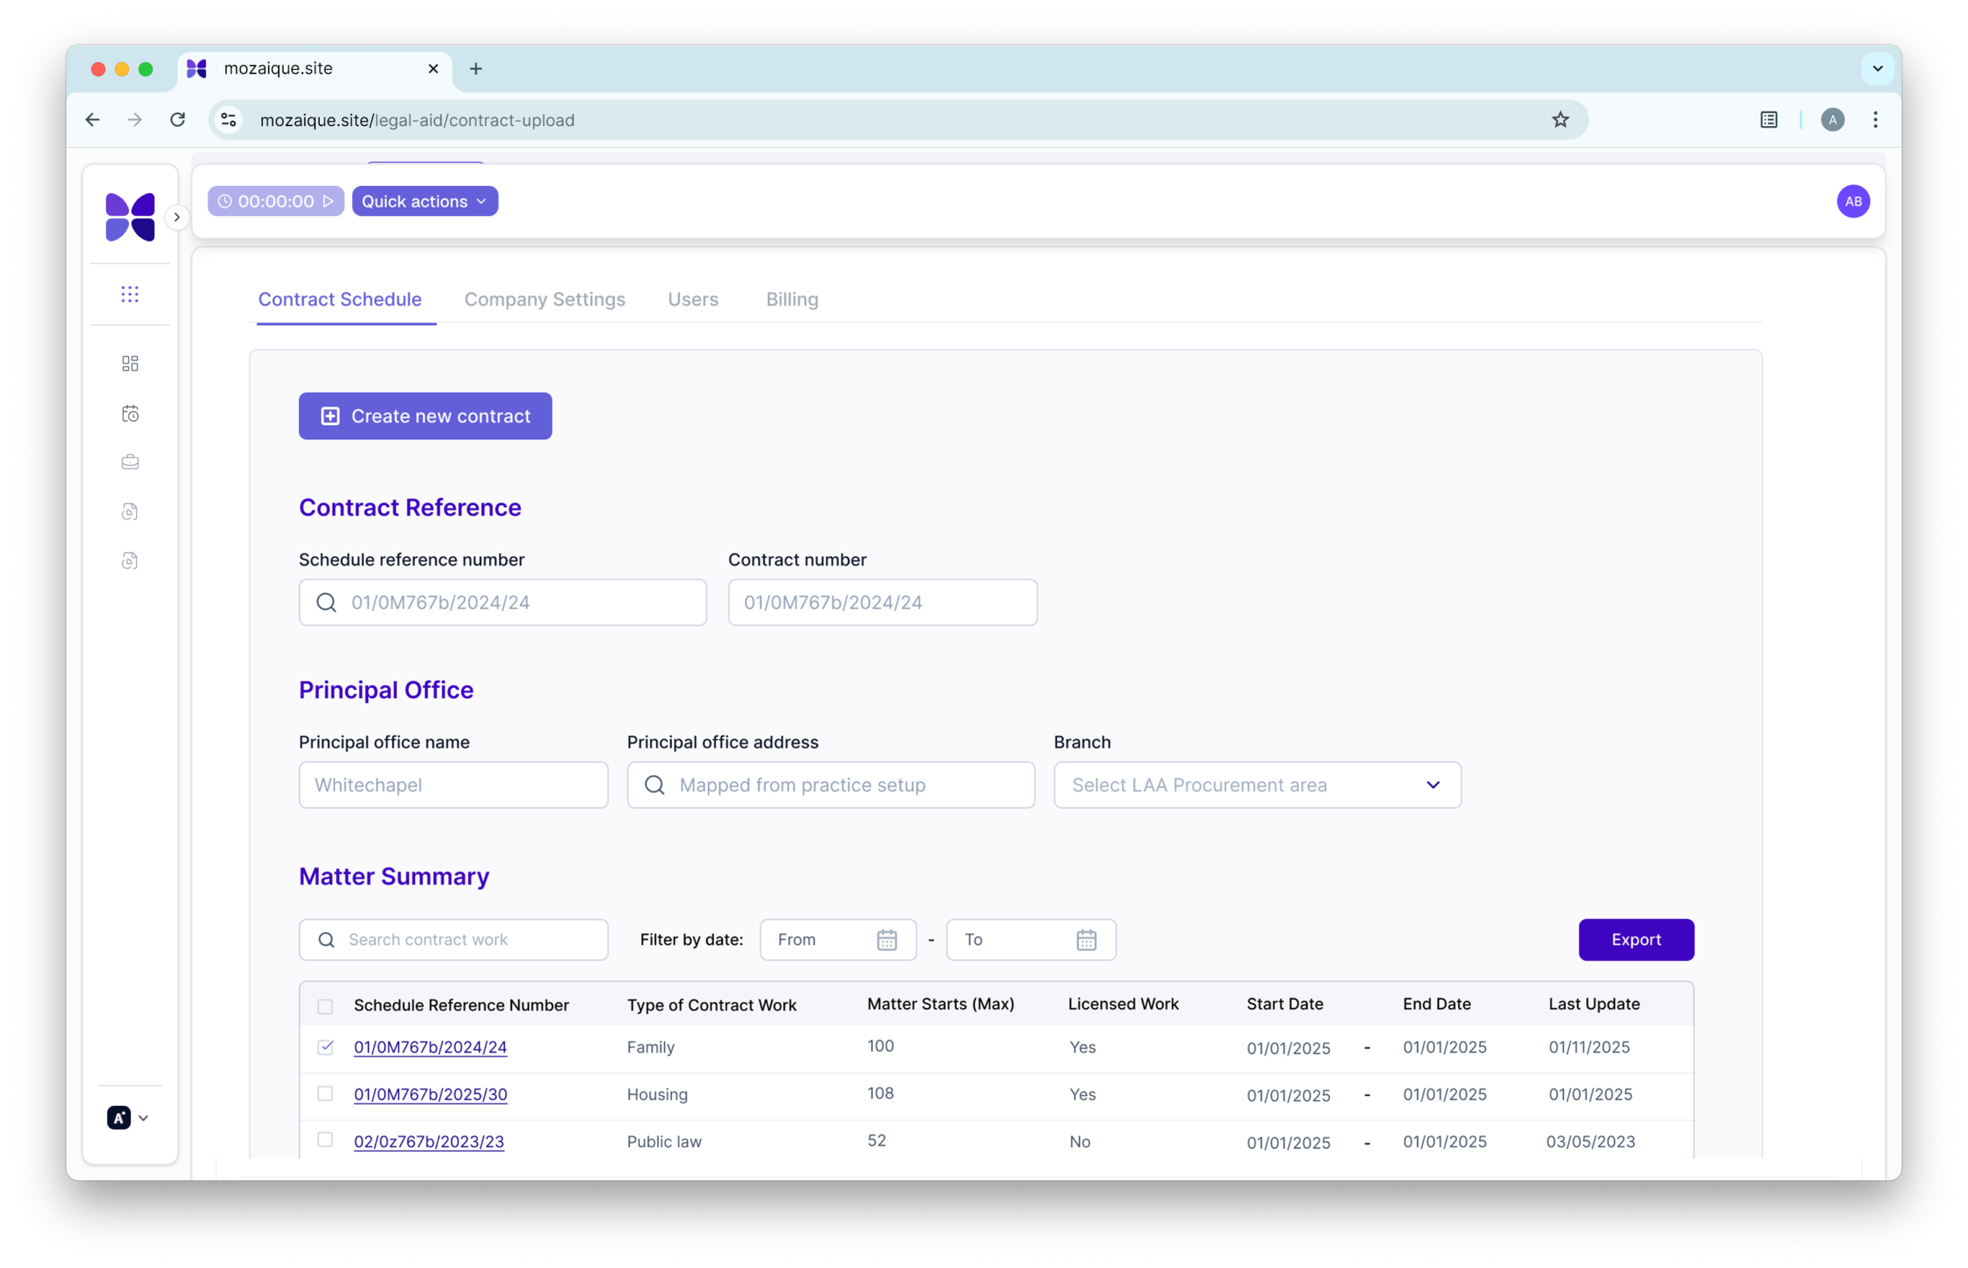Click the calendar icon in To date field
The height and width of the screenshot is (1268, 1968).
click(1086, 939)
